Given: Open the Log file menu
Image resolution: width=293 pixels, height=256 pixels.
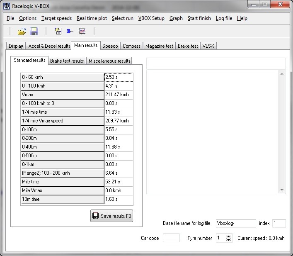Looking at the screenshot, I should pyautogui.click(x=224, y=18).
